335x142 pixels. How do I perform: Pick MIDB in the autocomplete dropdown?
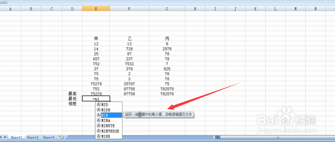[x=109, y=110]
